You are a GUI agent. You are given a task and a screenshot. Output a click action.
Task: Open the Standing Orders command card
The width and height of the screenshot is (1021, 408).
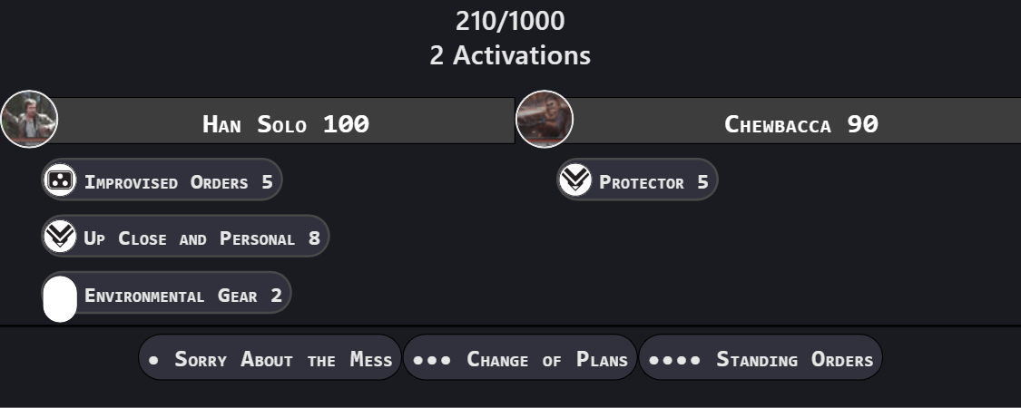click(x=761, y=357)
